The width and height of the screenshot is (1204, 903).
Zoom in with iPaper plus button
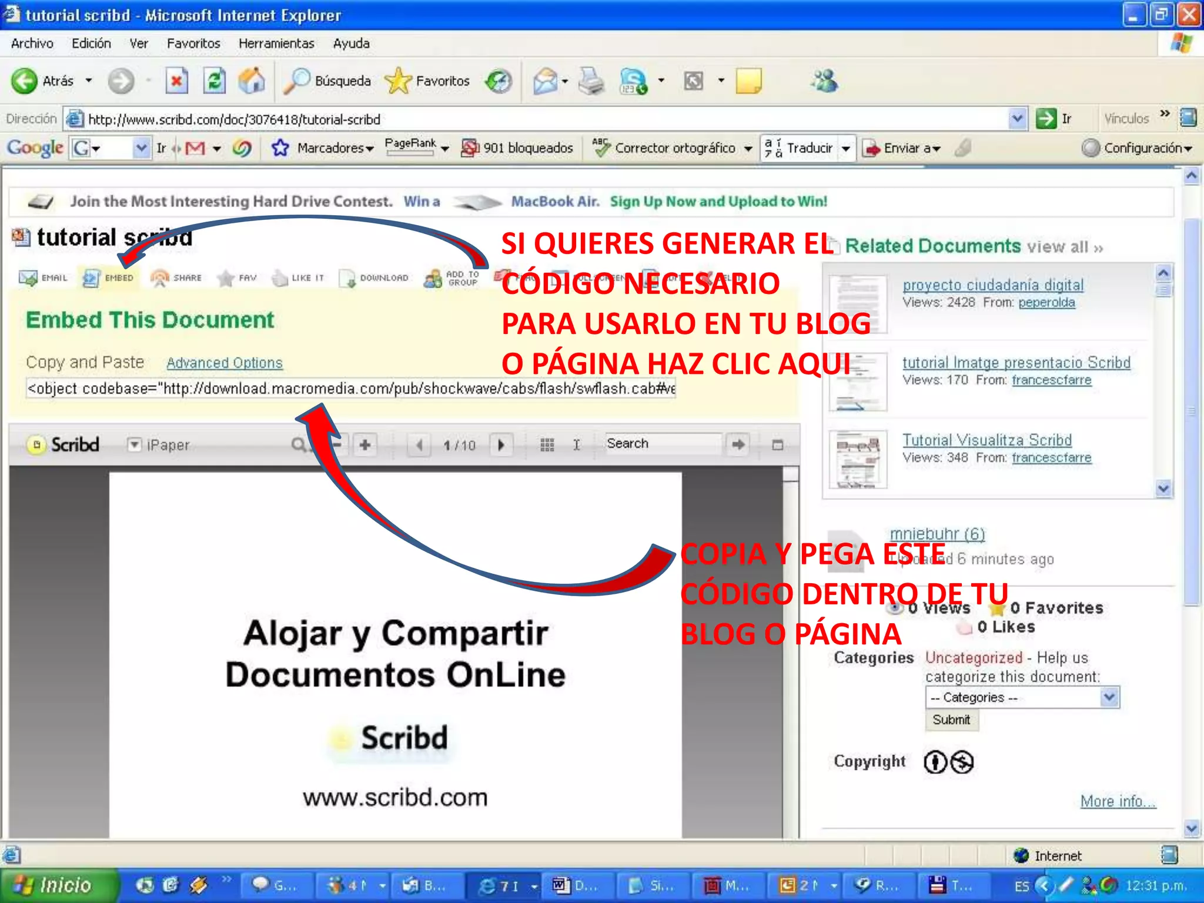[364, 444]
